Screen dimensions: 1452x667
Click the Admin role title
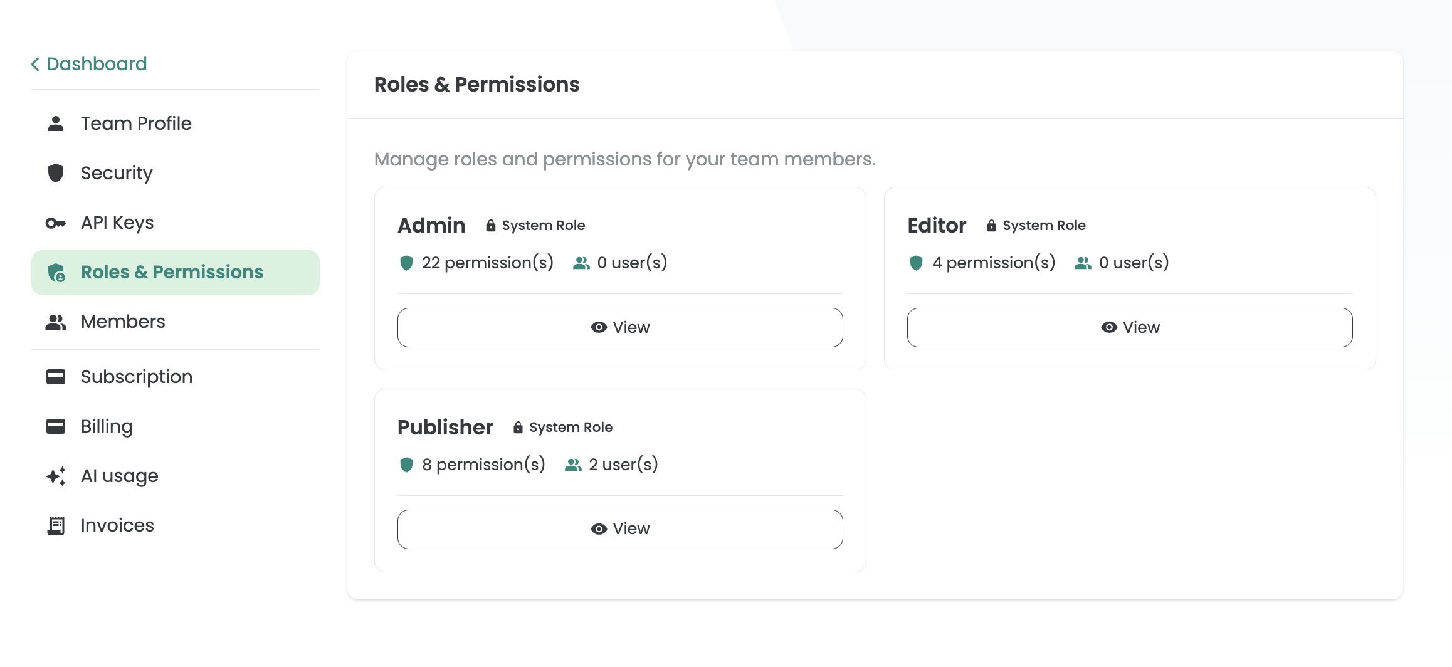[431, 226]
